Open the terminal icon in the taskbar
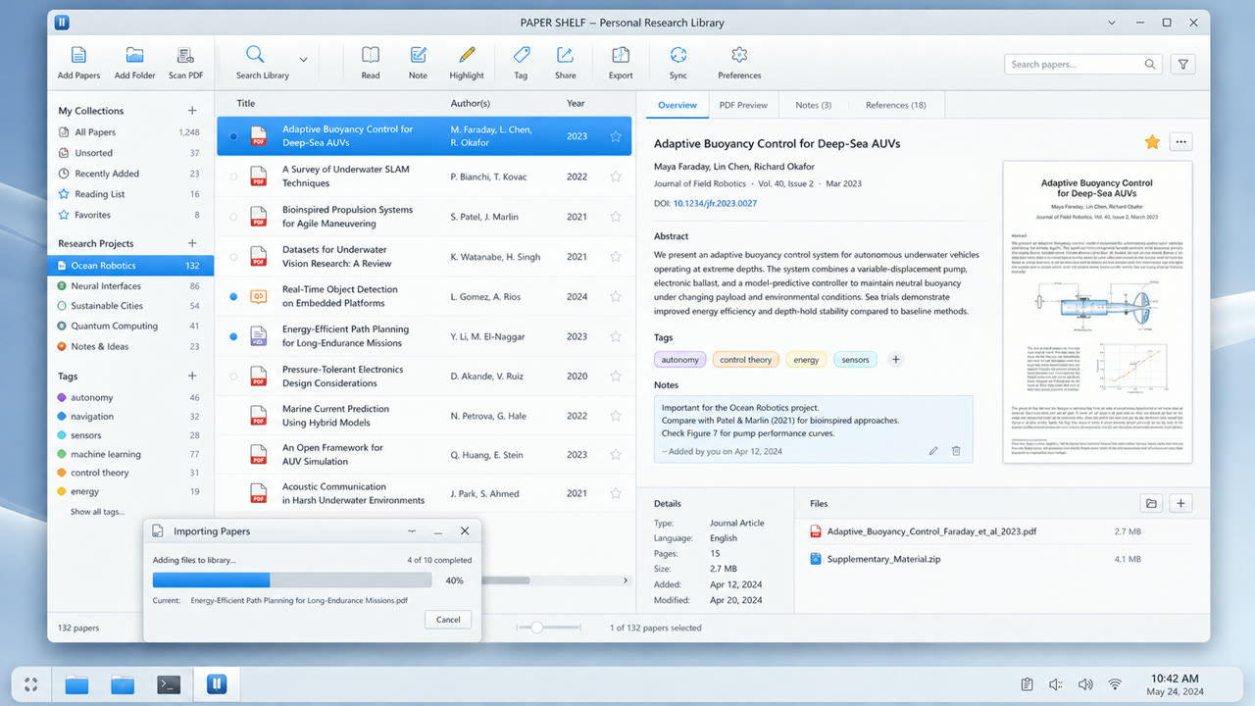 [169, 684]
